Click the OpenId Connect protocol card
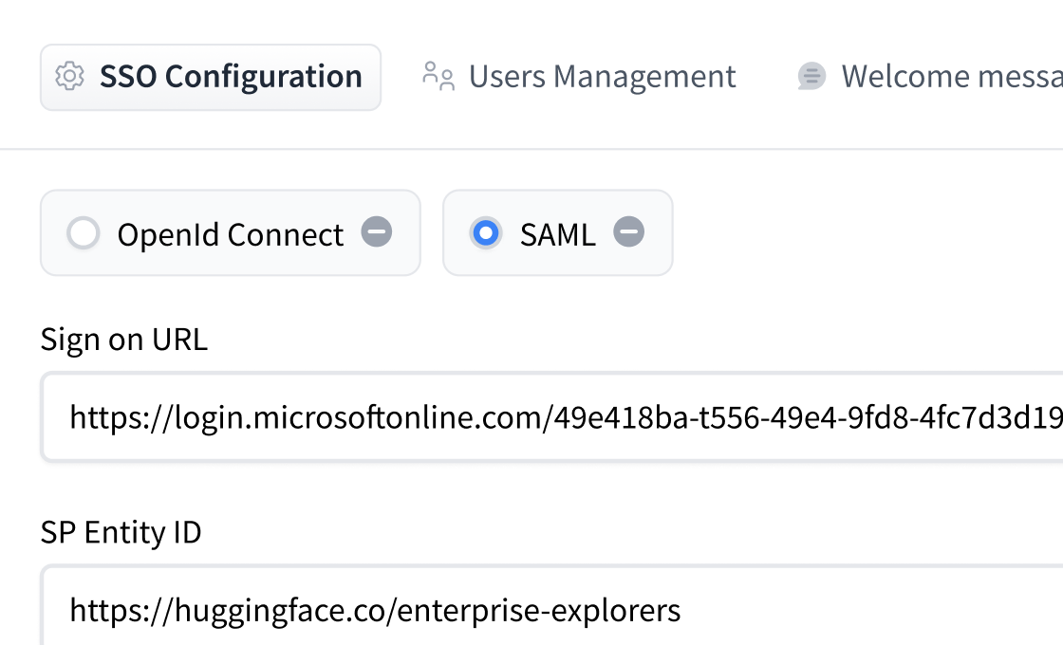The height and width of the screenshot is (645, 1063). click(230, 232)
